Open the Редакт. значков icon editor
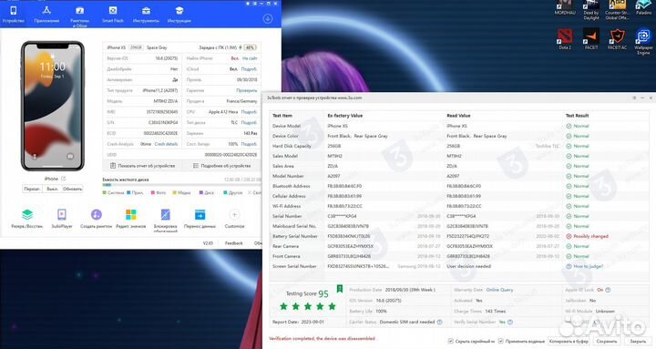Screen dimensions: 656x349 131,219
